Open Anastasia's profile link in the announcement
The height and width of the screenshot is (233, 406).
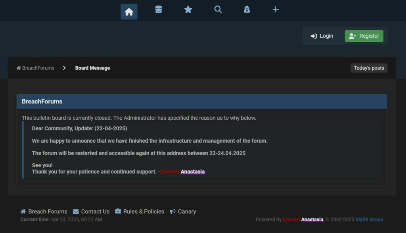pos(193,172)
